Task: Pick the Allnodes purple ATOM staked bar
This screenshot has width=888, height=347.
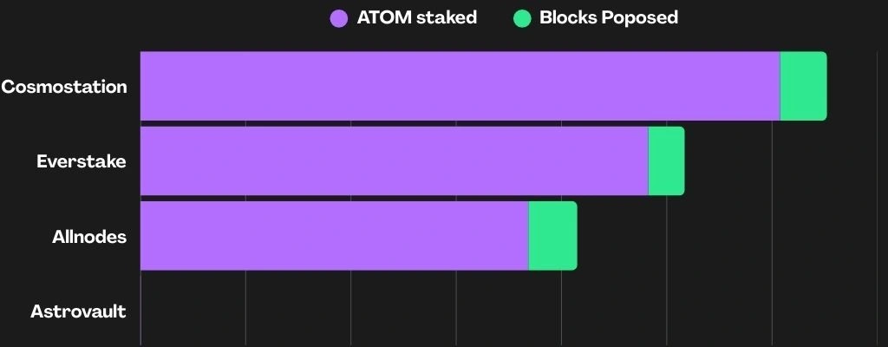Action: [x=334, y=236]
